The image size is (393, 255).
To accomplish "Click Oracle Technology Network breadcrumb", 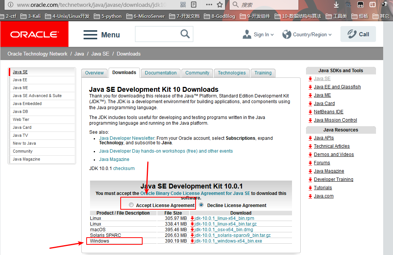I will pos(37,54).
